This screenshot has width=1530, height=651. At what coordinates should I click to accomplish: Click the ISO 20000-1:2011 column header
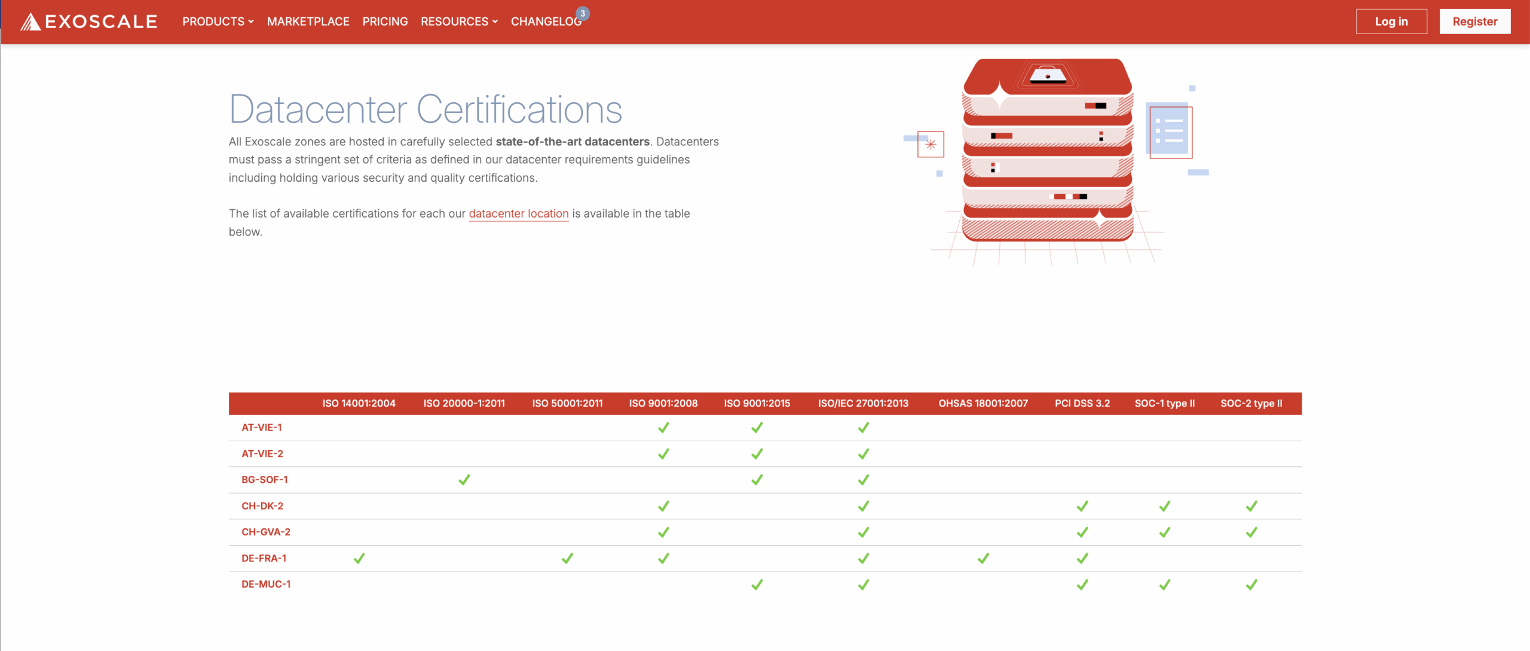tap(464, 404)
